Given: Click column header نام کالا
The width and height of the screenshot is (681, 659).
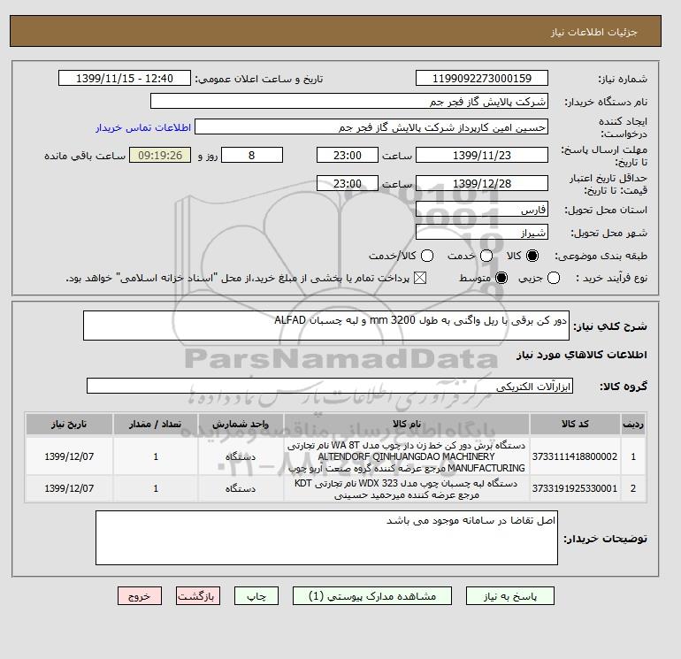Looking at the screenshot, I should (407, 424).
